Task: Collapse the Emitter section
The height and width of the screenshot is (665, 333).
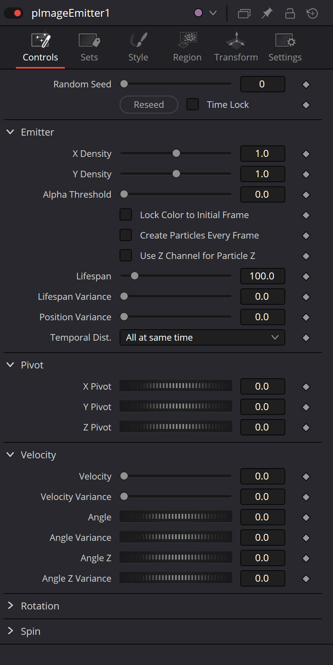Action: click(11, 132)
